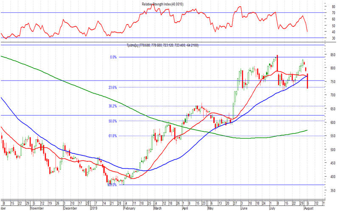337x211 pixels.
Task: Click the price axis value 550
Action: 333,136
